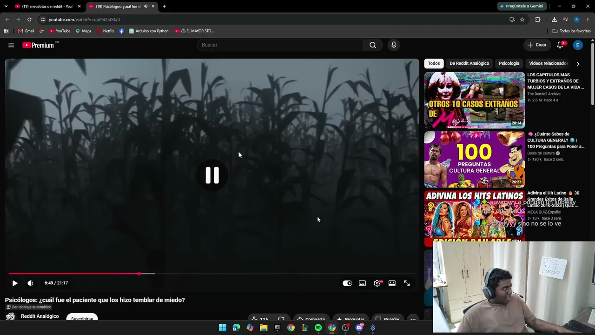The width and height of the screenshot is (595, 335).
Task: Click the progress bar scrubber handle
Action: coord(139,274)
